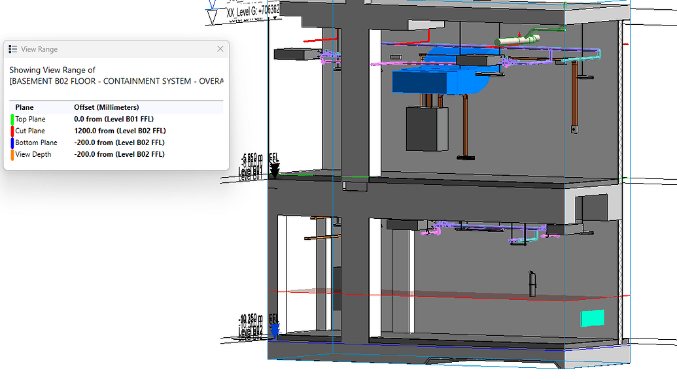677x379 pixels.
Task: Click the blue Level B02 level head marker
Action: point(275,329)
